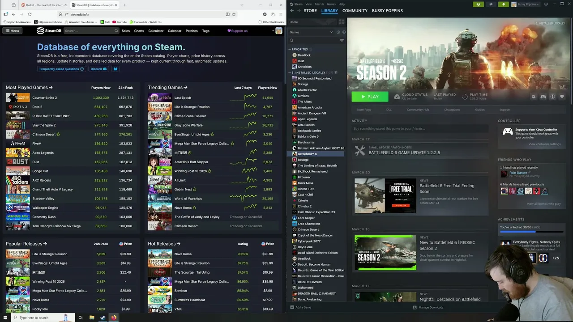Reload the steamdb.info page

(x=30, y=14)
